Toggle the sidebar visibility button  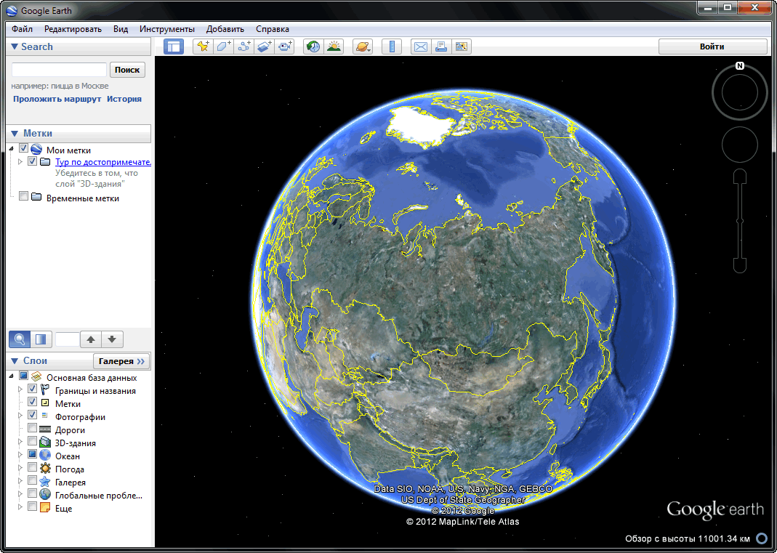(x=174, y=47)
